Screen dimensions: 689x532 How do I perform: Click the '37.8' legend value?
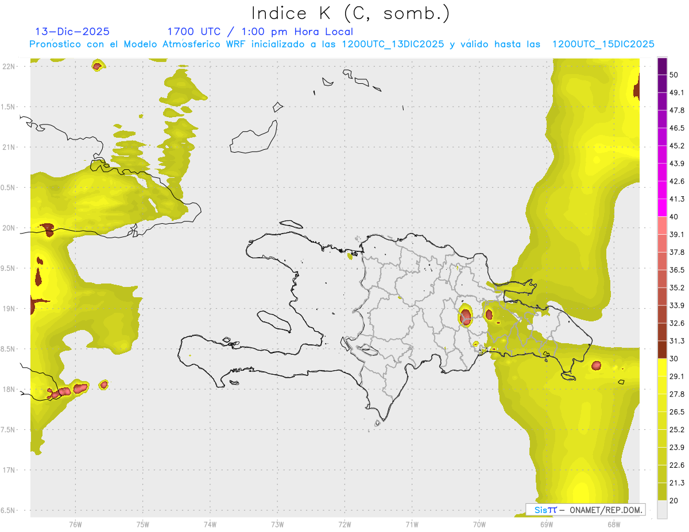677,253
